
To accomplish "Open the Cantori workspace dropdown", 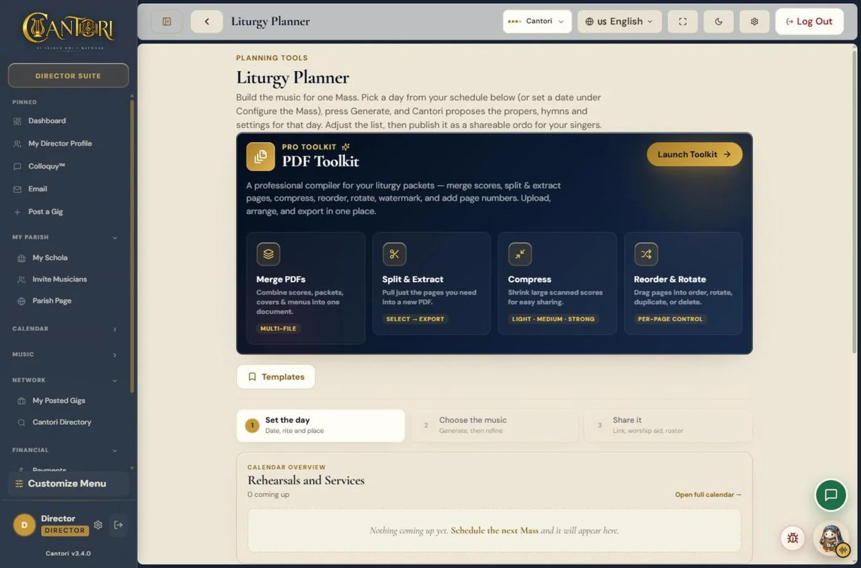I will (x=537, y=22).
